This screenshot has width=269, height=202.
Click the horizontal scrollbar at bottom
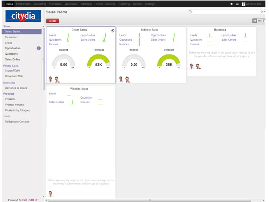click(150, 200)
